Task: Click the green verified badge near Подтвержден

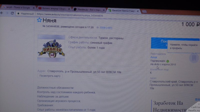Action: click(x=167, y=61)
